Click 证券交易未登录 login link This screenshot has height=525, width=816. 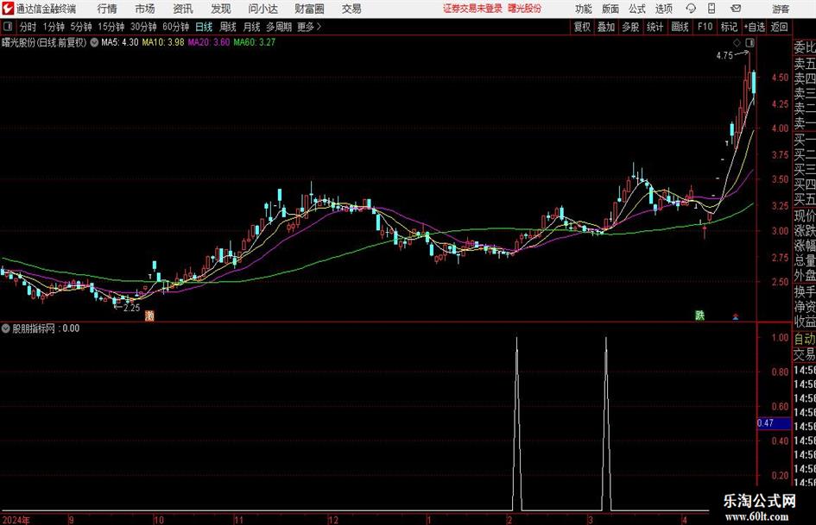(472, 9)
